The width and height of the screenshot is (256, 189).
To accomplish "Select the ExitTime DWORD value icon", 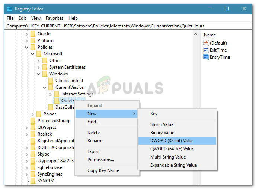I will (x=206, y=50).
